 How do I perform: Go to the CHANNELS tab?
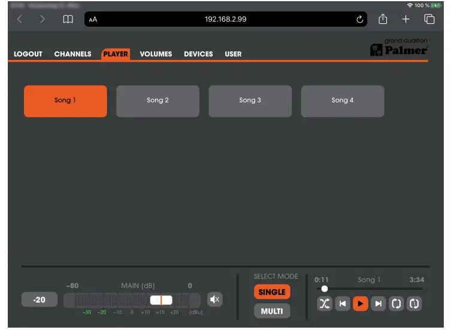(72, 54)
